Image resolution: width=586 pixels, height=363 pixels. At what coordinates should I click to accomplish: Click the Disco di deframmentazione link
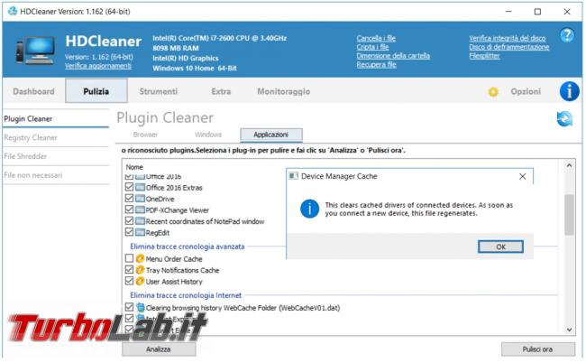pyautogui.click(x=509, y=47)
